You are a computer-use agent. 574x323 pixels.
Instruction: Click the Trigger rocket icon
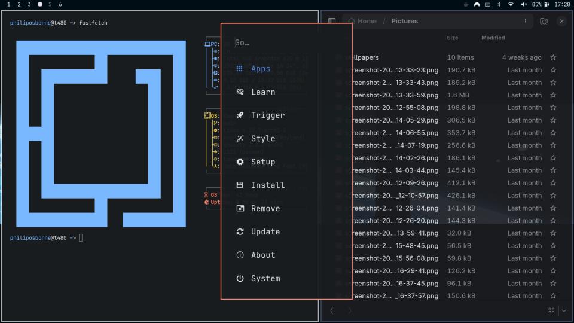point(240,115)
